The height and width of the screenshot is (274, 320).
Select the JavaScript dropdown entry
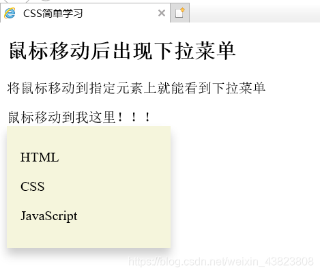(49, 216)
